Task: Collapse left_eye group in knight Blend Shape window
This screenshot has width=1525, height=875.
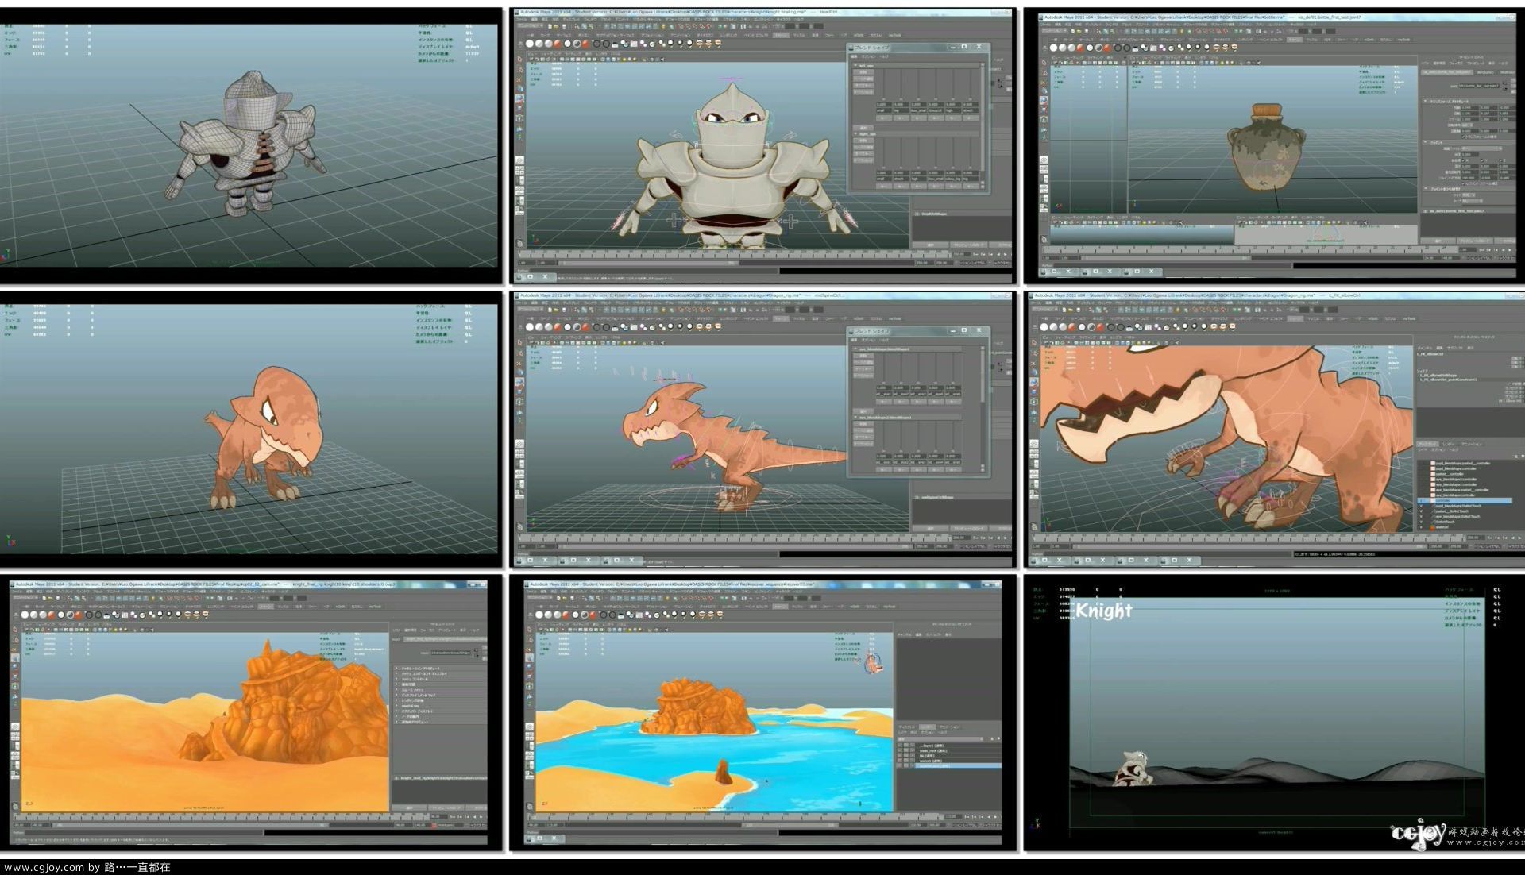Action: click(855, 66)
